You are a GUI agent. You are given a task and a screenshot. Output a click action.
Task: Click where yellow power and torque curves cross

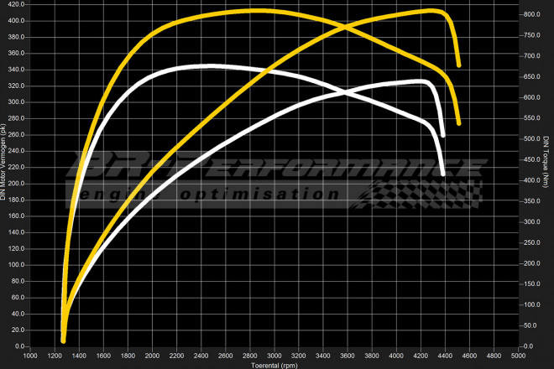coord(344,26)
